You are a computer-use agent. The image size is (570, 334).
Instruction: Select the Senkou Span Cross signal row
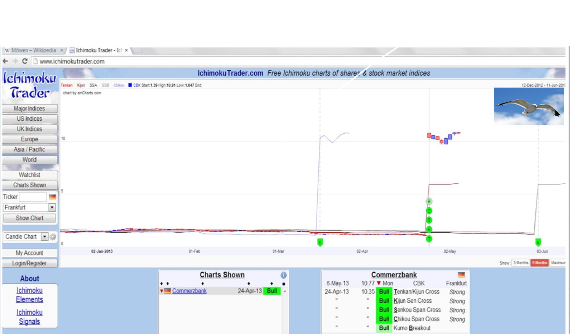395,310
